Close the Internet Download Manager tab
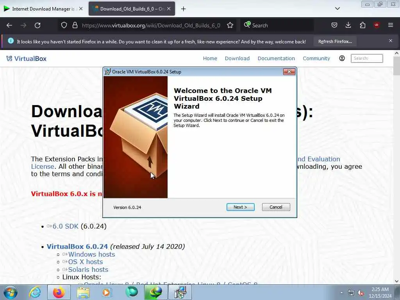 81,9
